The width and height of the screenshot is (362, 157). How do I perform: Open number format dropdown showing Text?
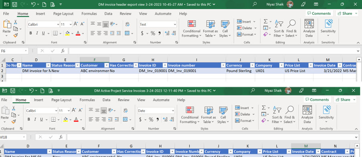click(x=175, y=24)
